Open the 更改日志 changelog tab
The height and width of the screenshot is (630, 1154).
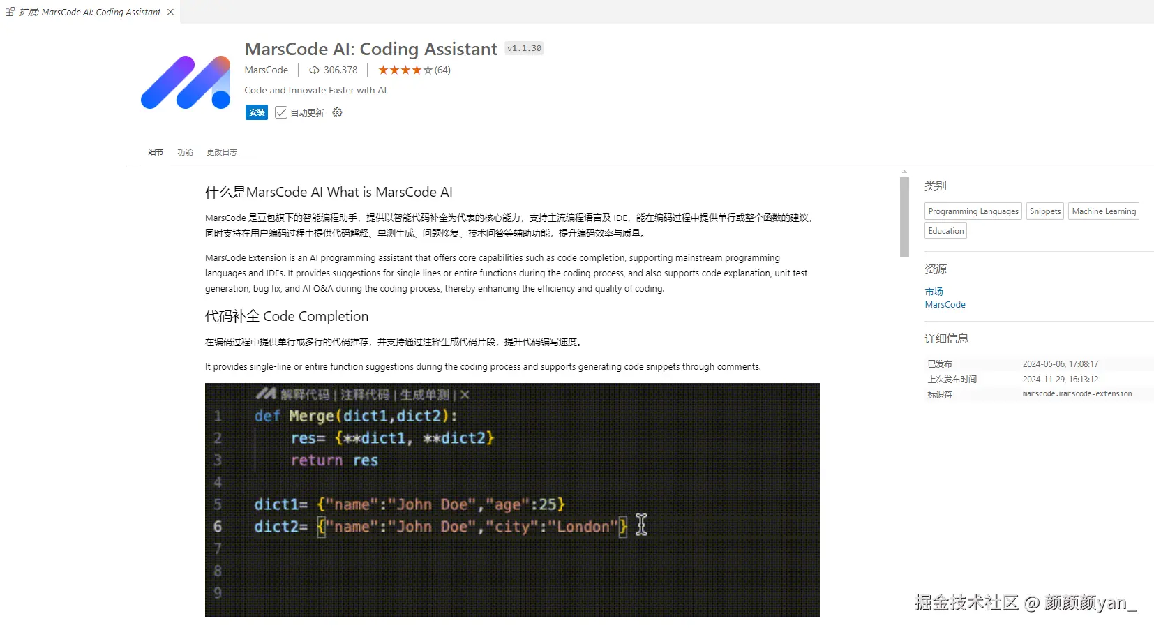pos(222,152)
